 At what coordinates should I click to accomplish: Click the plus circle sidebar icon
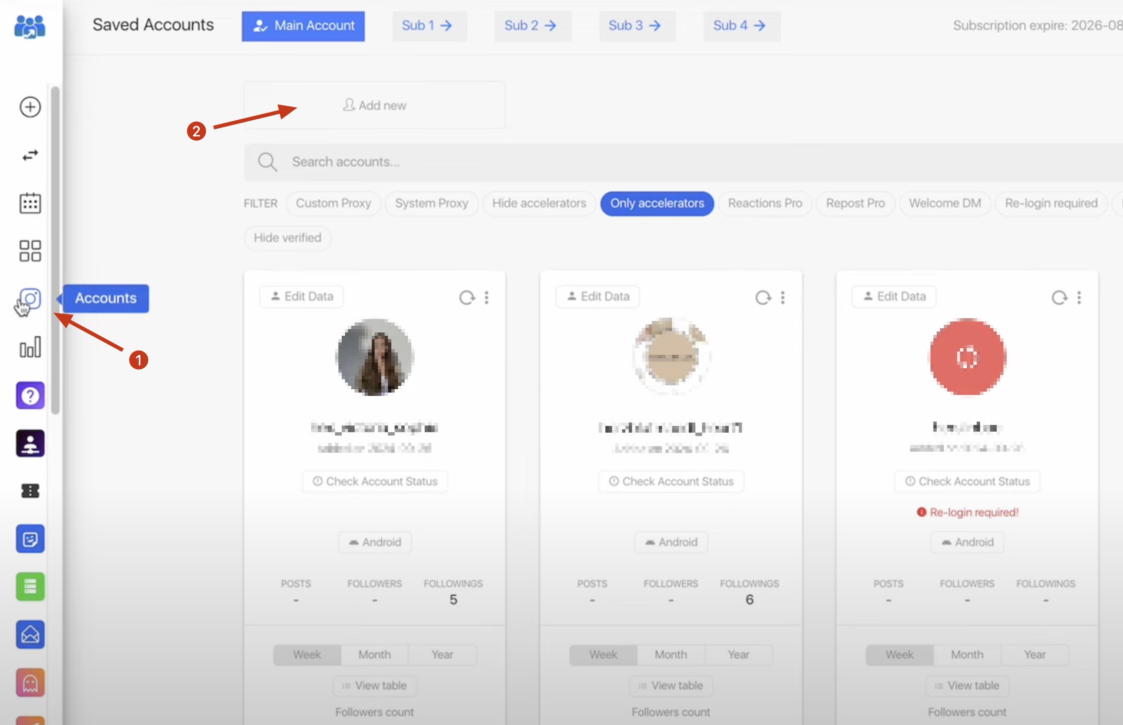30,107
